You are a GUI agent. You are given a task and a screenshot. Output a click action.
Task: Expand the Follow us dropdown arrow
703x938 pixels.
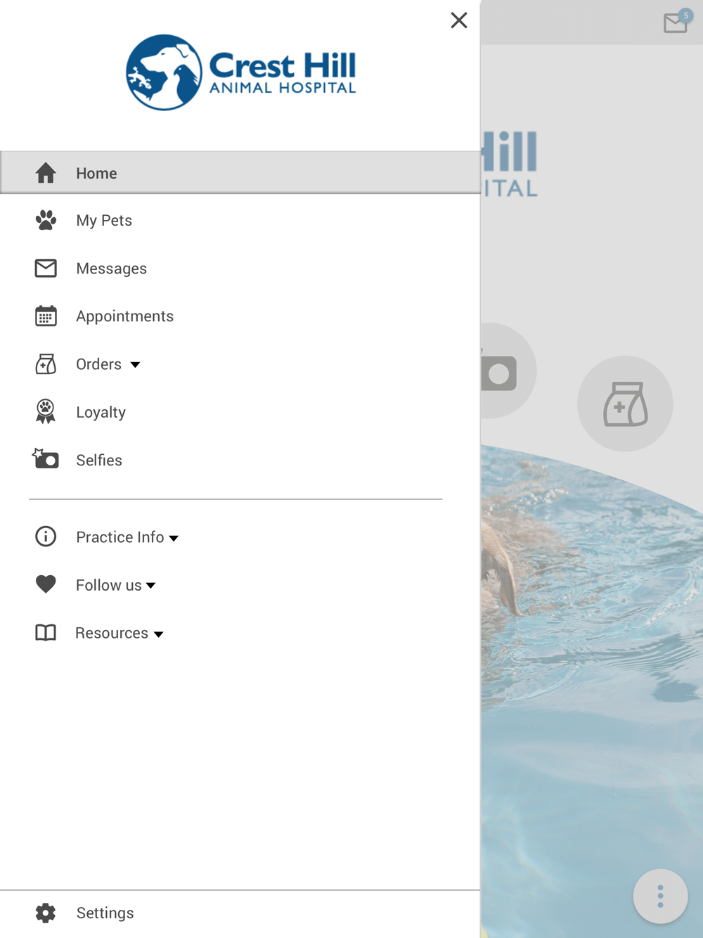click(150, 586)
